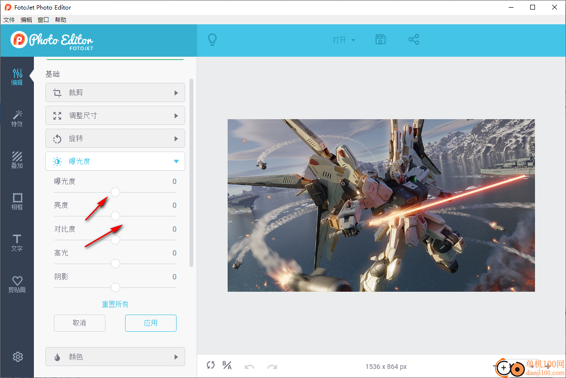Screen dimensions: 566x378
Task: Click the 对比度 value 0
Action: point(174,229)
